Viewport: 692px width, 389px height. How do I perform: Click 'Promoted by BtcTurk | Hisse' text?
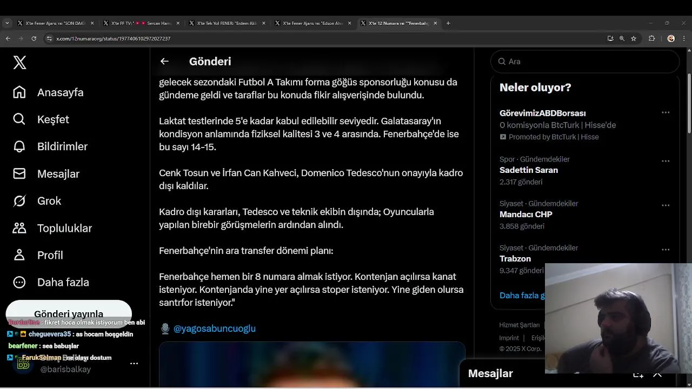click(554, 137)
